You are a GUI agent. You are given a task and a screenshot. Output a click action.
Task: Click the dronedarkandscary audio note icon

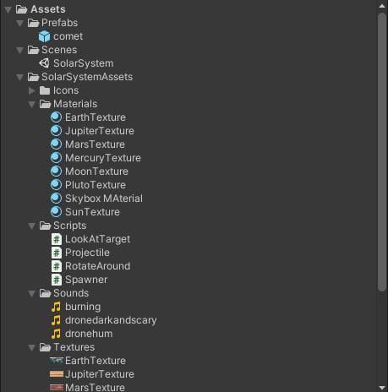pyautogui.click(x=56, y=320)
